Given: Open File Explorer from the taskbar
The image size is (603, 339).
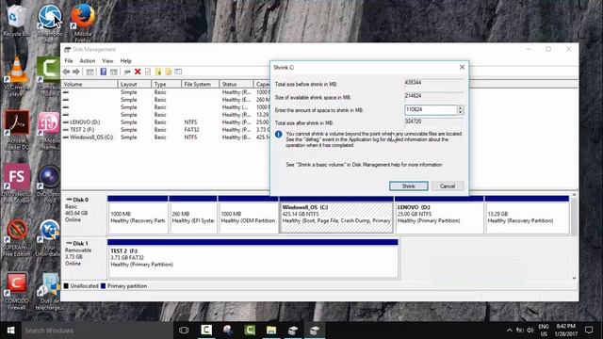Looking at the screenshot, I should click(x=271, y=331).
